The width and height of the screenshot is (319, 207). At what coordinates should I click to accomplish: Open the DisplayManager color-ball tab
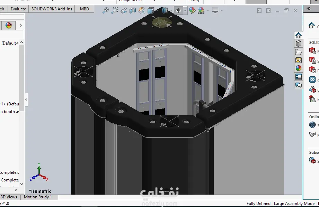pos(9,25)
